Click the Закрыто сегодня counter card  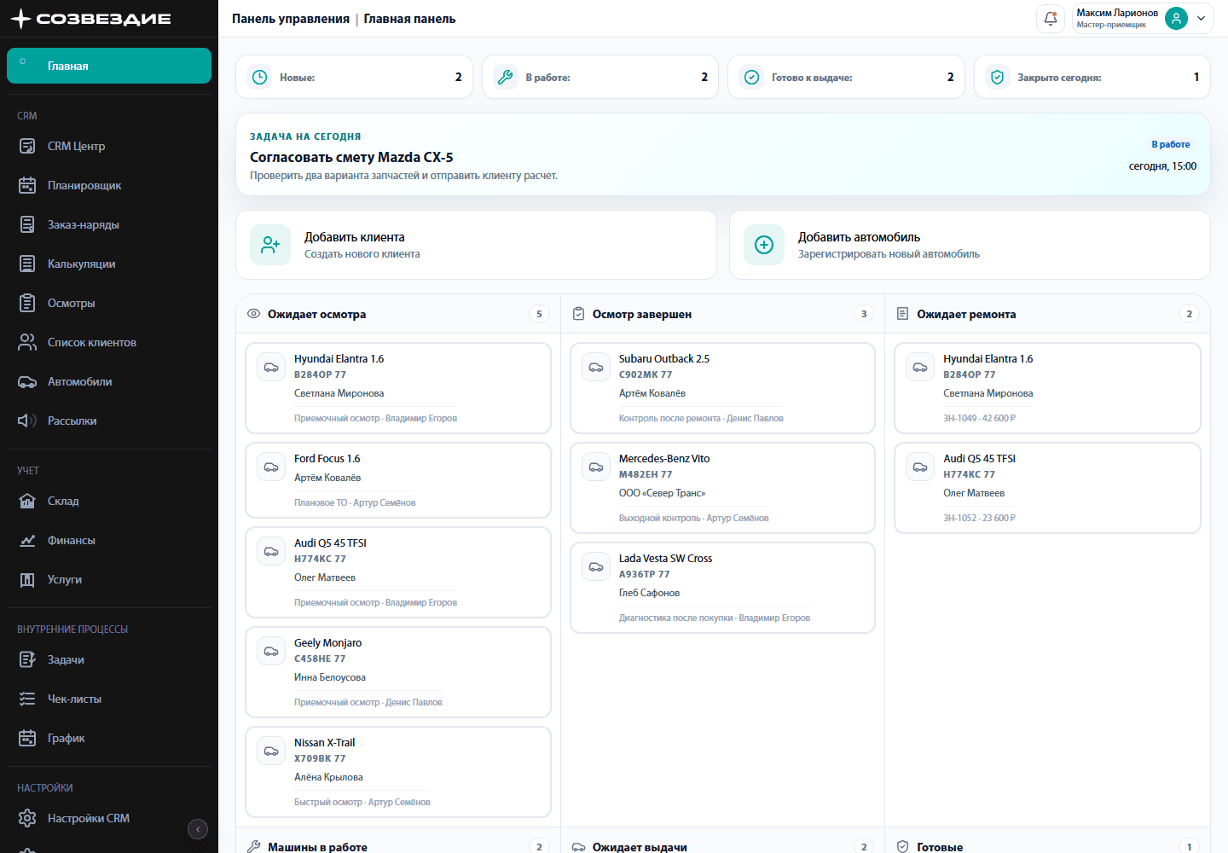1092,77
